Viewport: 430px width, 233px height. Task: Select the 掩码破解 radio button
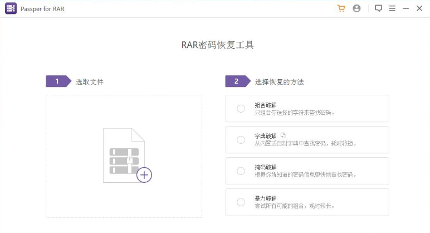[241, 171]
